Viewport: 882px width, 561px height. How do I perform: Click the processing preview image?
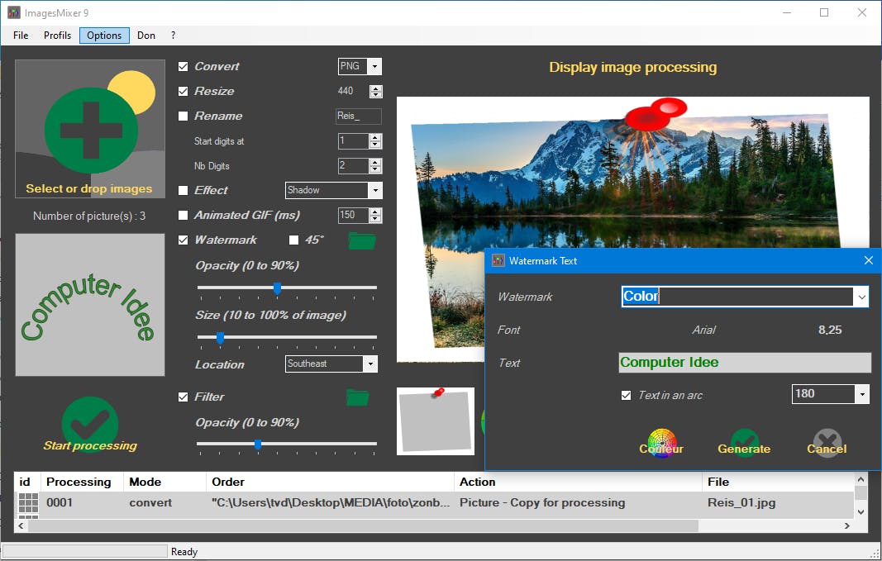(632, 230)
